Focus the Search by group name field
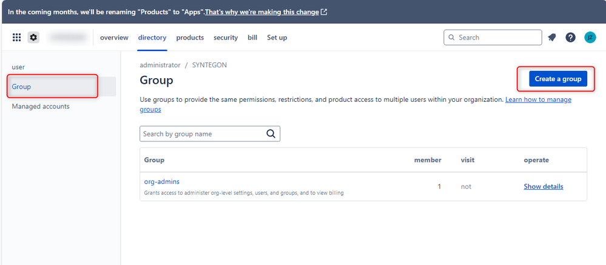The width and height of the screenshot is (606, 265). point(210,133)
